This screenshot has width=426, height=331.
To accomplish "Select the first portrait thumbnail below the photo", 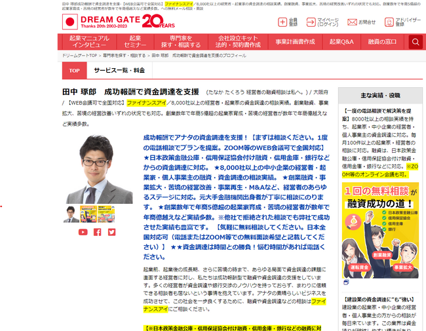I will tap(71, 214).
